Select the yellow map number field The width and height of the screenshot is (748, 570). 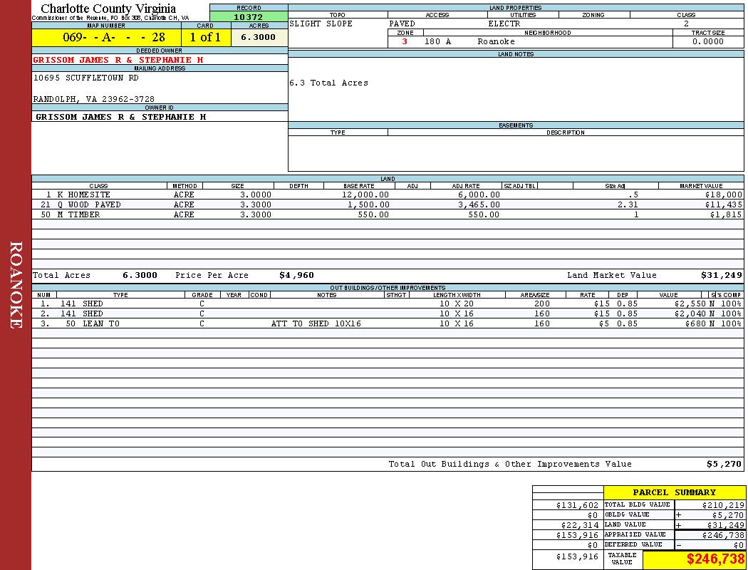coord(106,38)
